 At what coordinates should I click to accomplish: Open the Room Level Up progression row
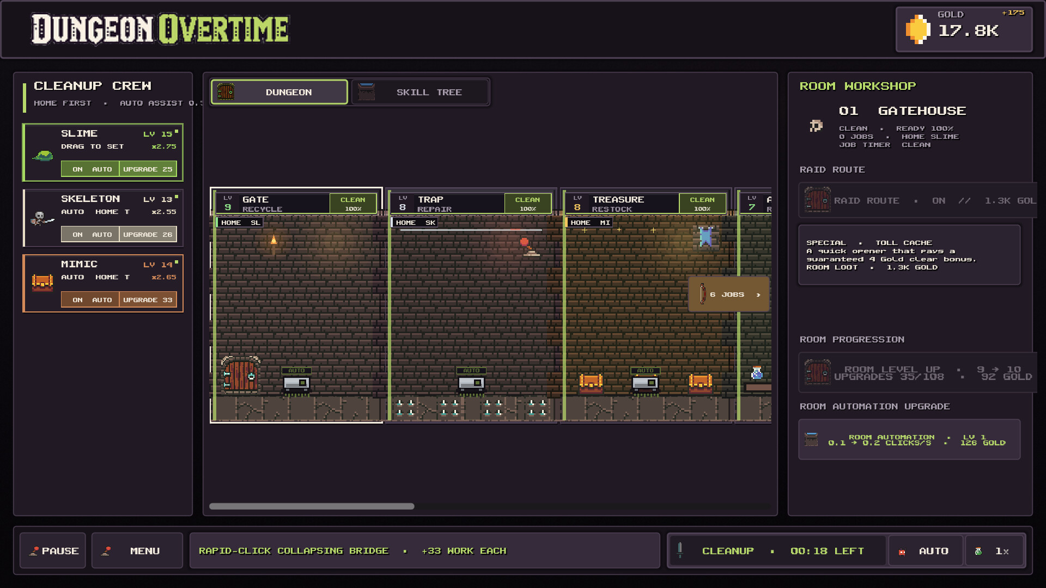click(918, 373)
